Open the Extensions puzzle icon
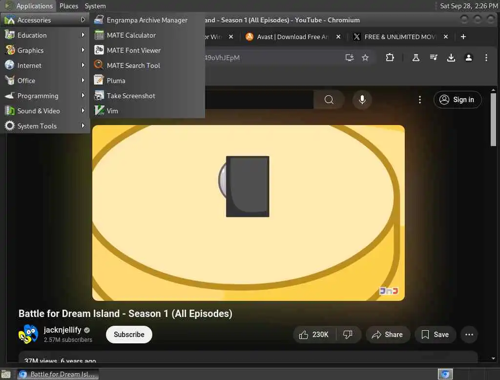 pos(390,58)
